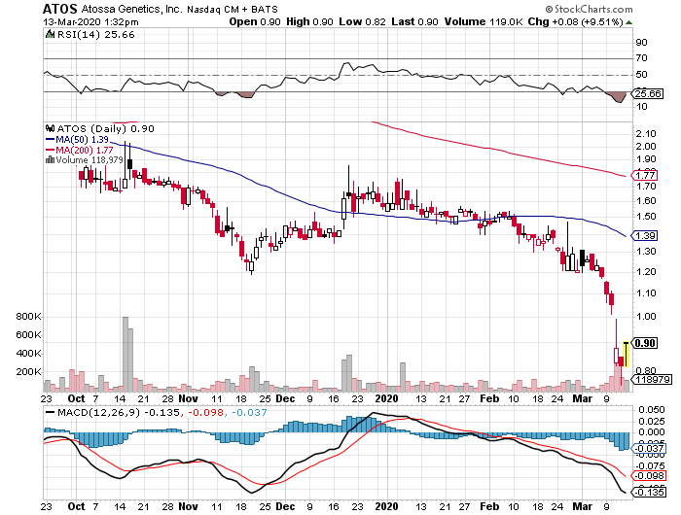Click the Atossa Genetics, Inc. company name

tap(131, 9)
